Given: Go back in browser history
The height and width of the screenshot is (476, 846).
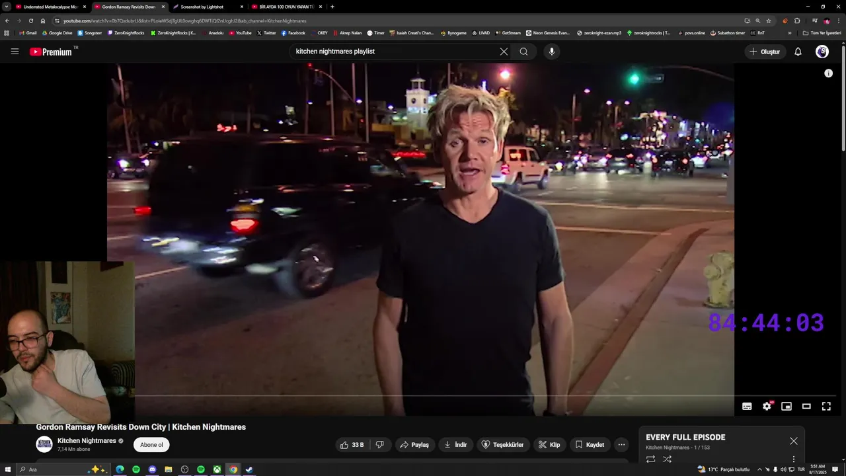Looking at the screenshot, I should click(x=7, y=20).
